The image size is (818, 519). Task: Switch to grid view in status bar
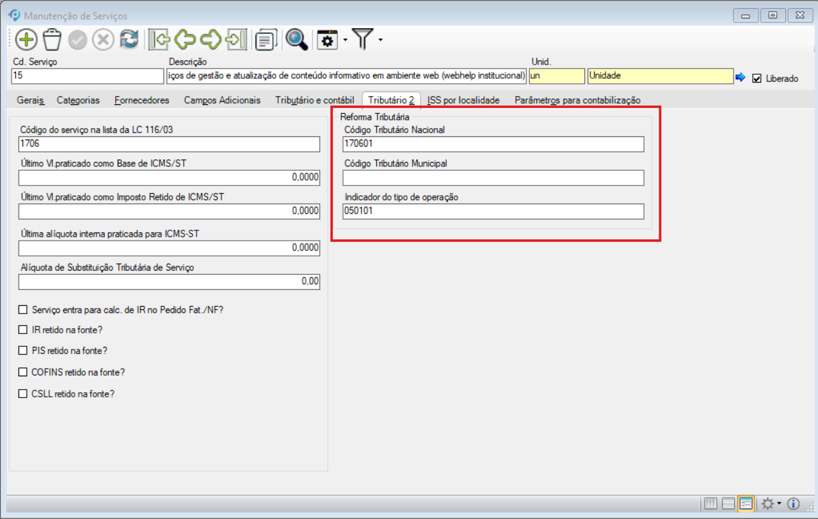coord(709,504)
